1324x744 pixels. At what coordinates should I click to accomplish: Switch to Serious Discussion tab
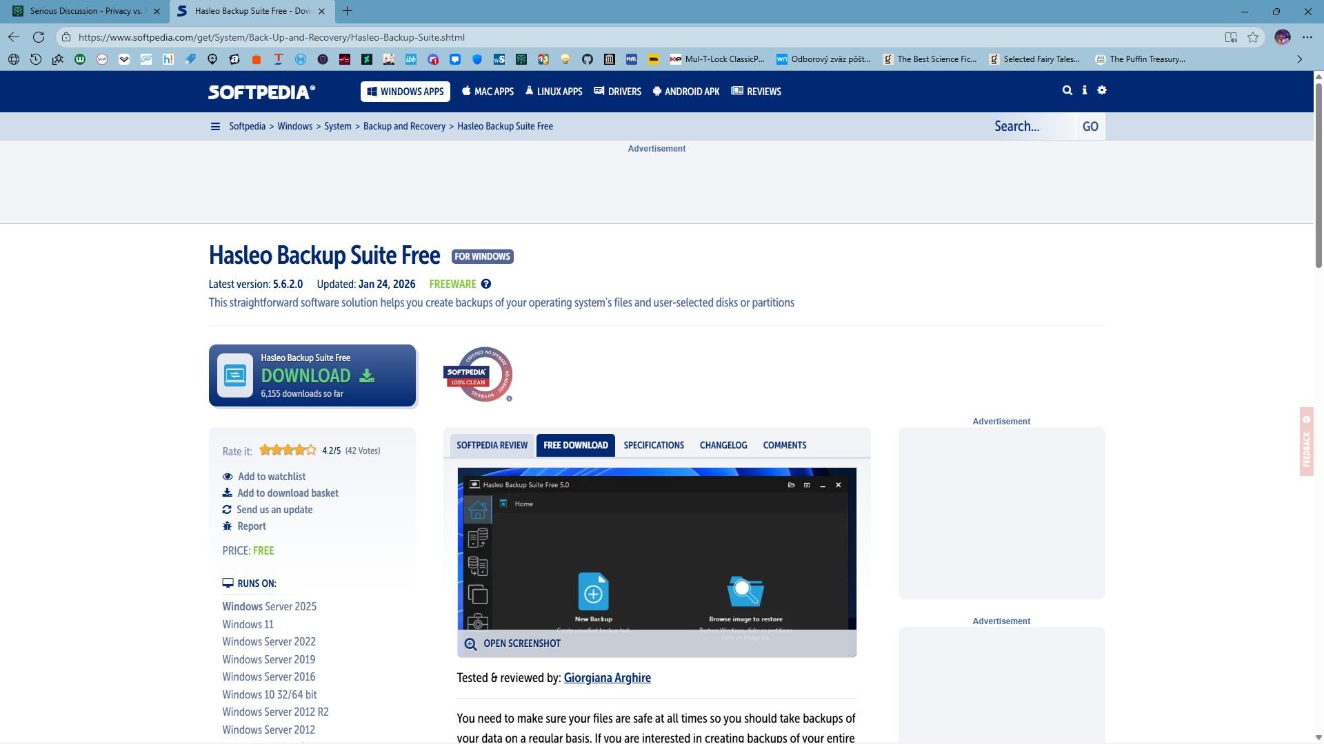pyautogui.click(x=86, y=11)
